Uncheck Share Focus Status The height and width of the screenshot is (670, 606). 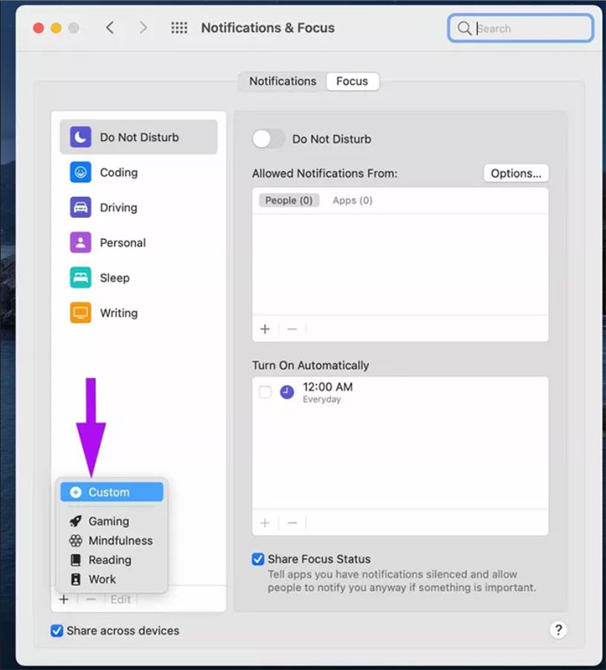(258, 559)
